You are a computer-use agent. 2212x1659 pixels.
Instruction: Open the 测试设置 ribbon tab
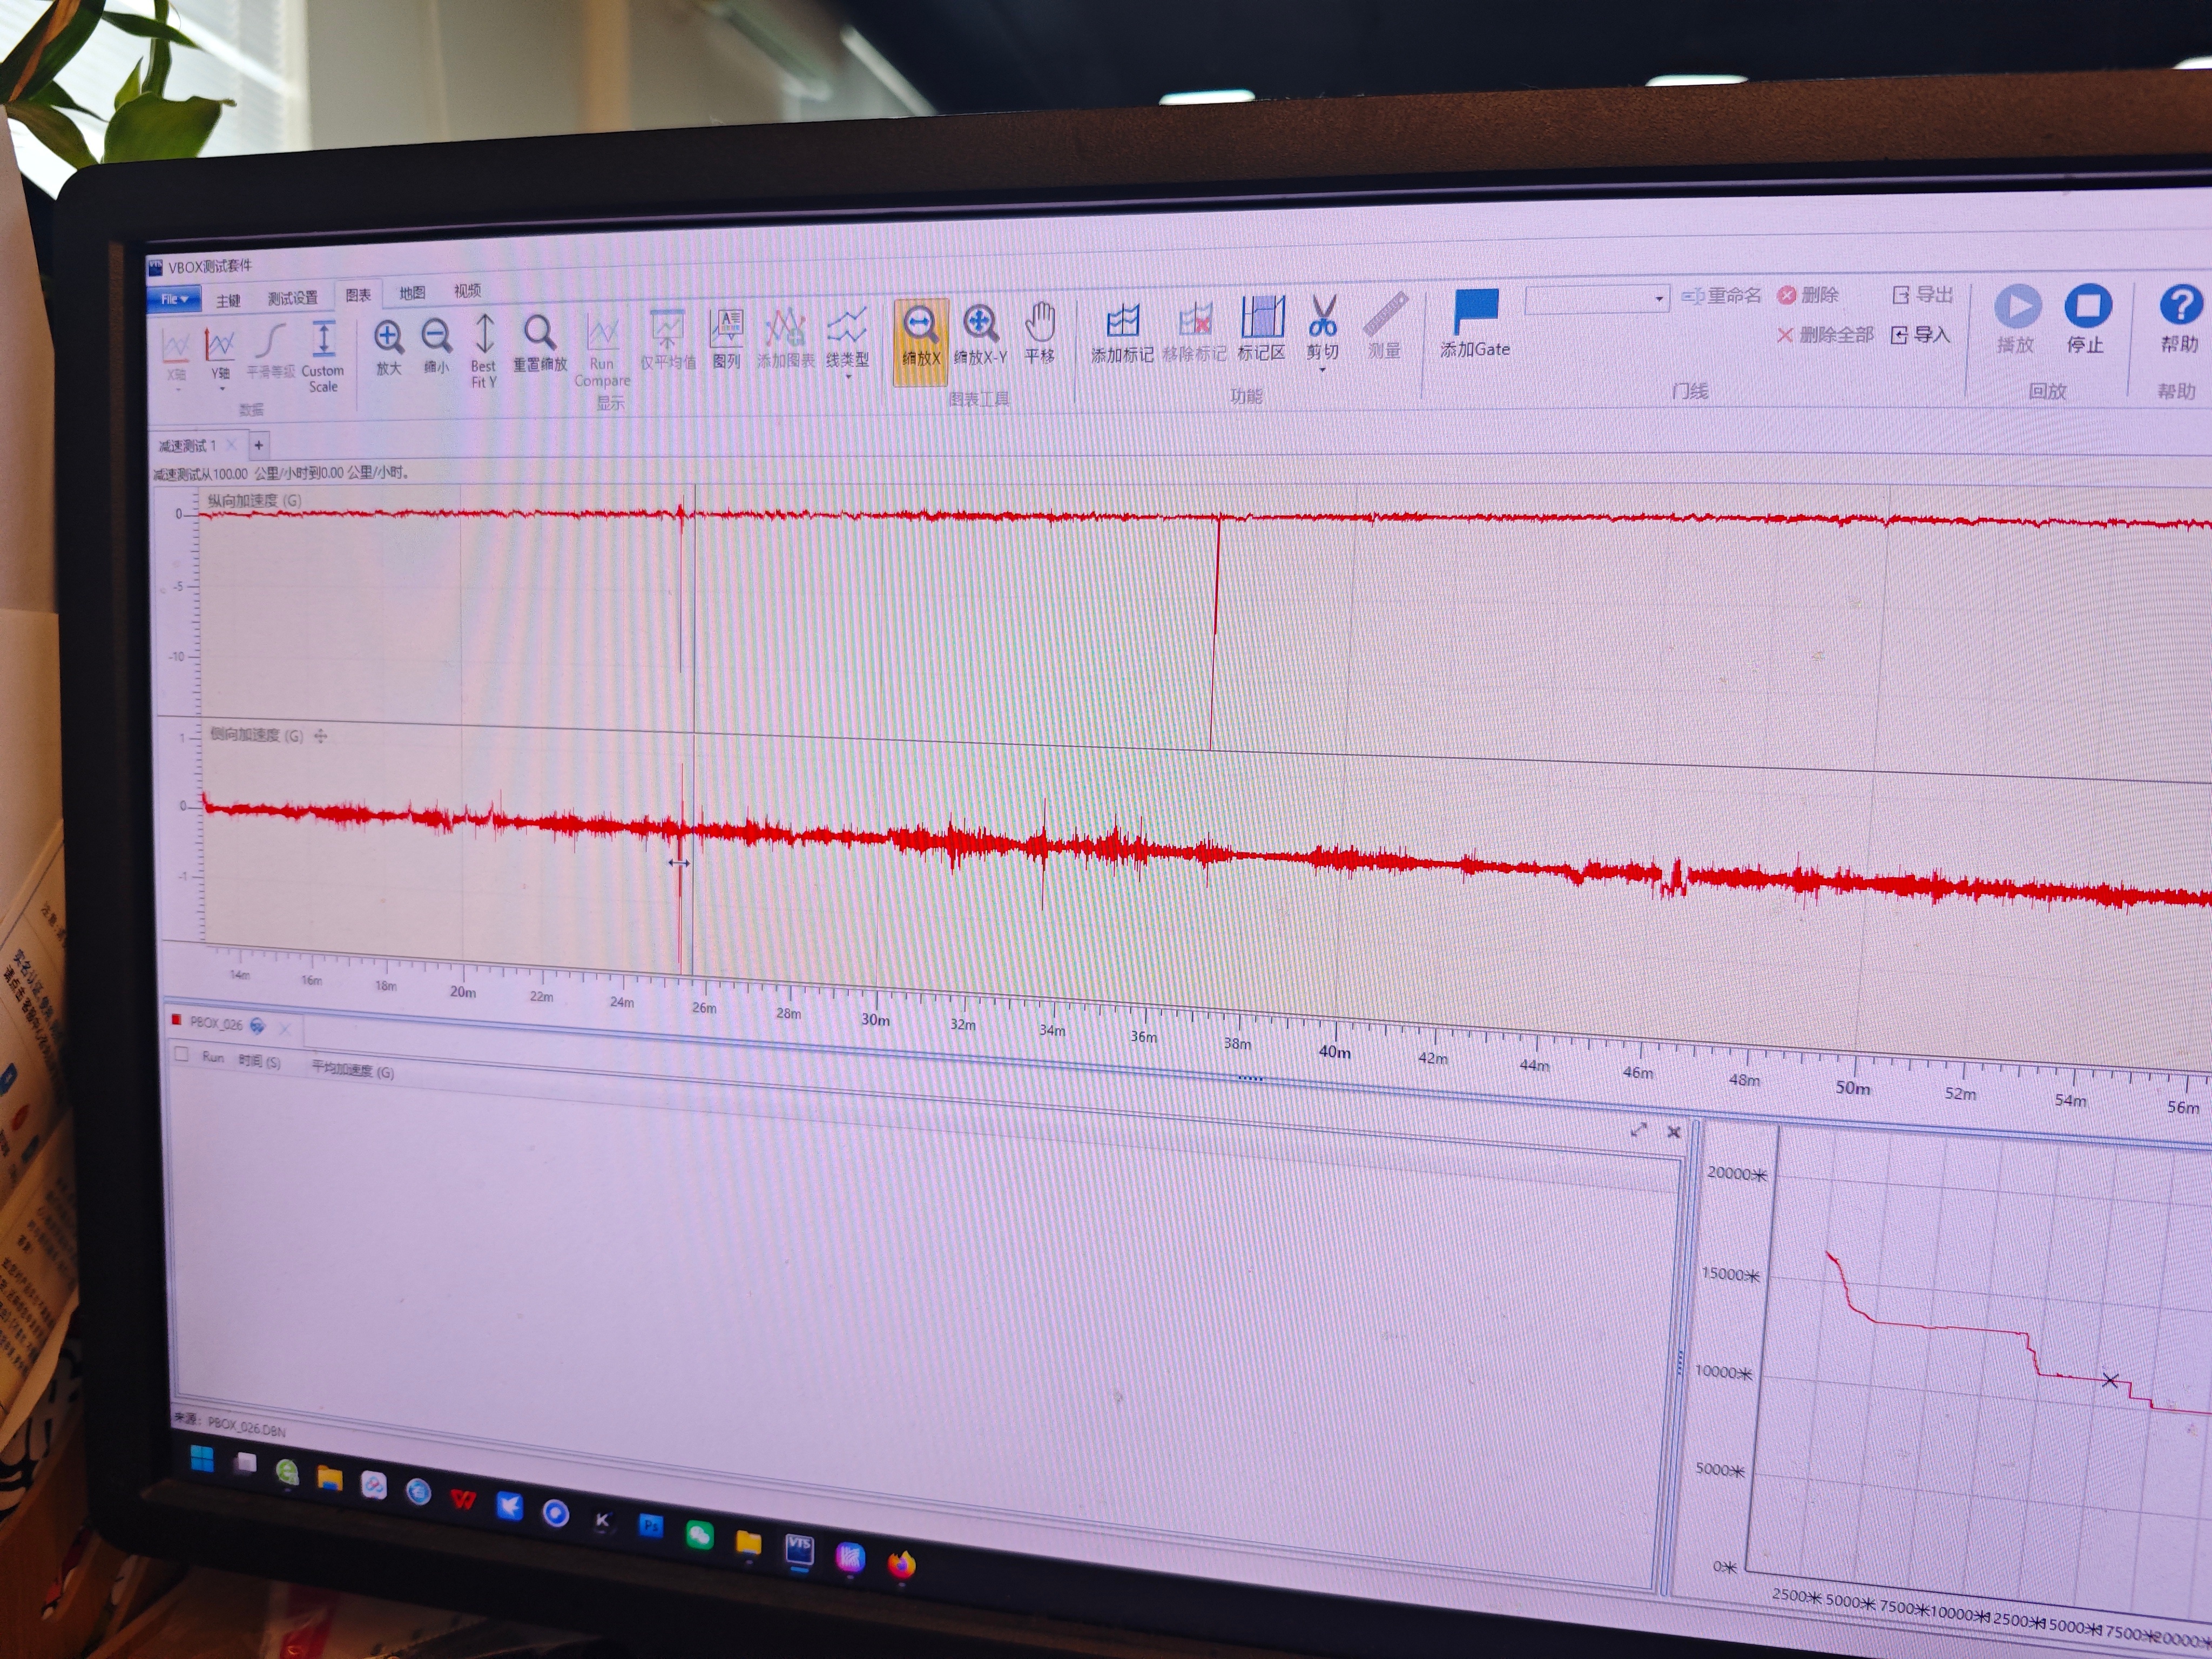[x=292, y=298]
